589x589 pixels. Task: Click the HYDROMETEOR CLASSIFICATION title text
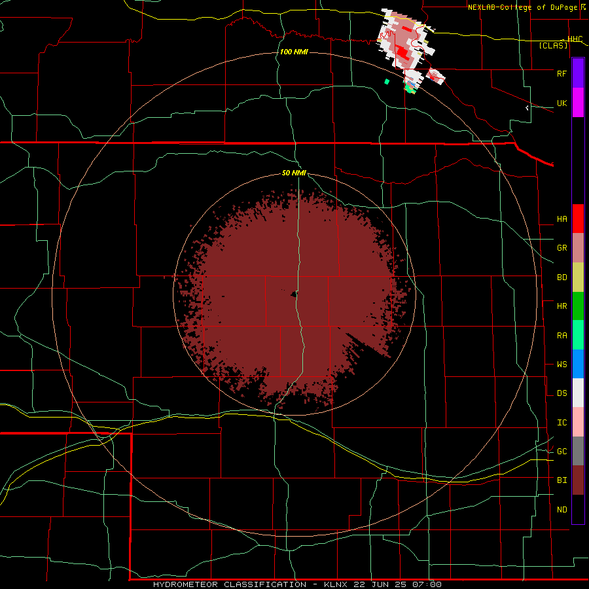230,584
